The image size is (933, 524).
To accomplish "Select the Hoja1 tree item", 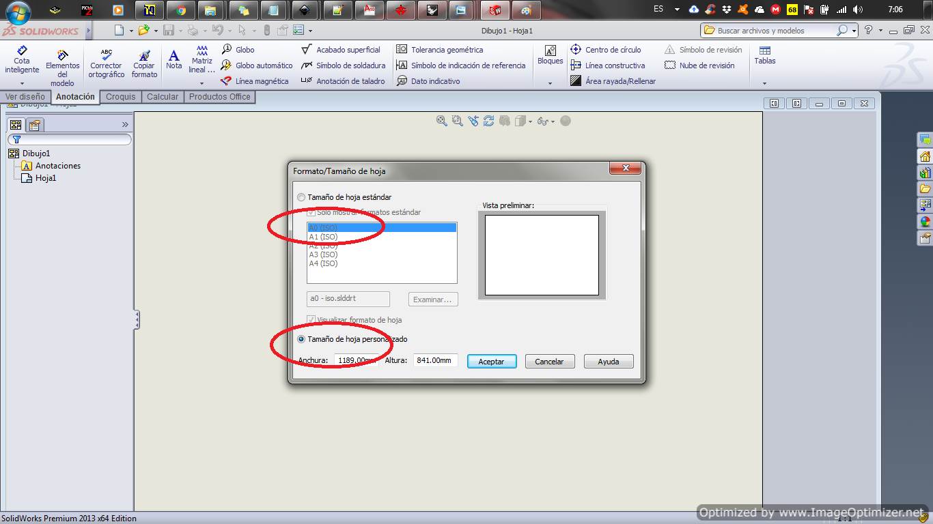I will coord(46,178).
